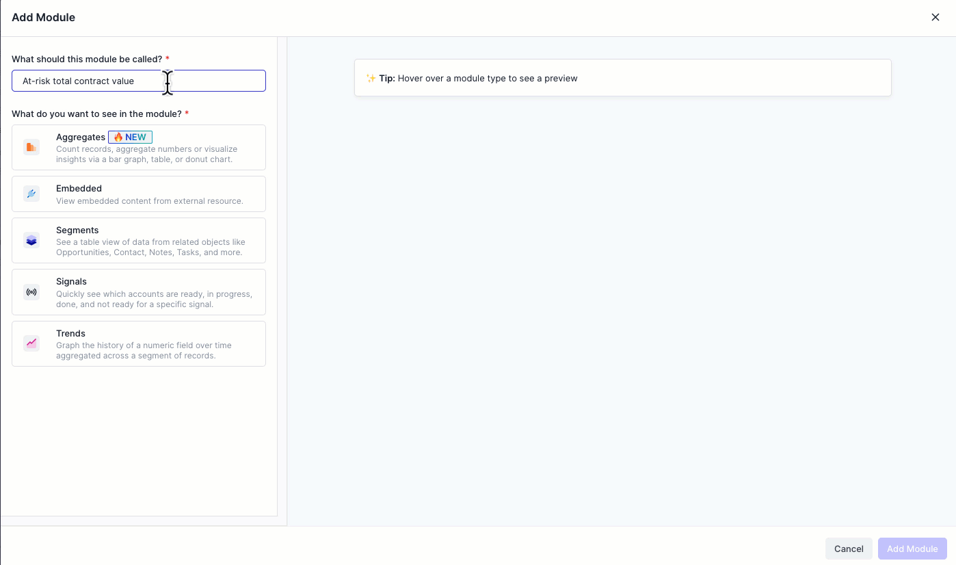Click the Signals broadcast icon

coord(31,292)
